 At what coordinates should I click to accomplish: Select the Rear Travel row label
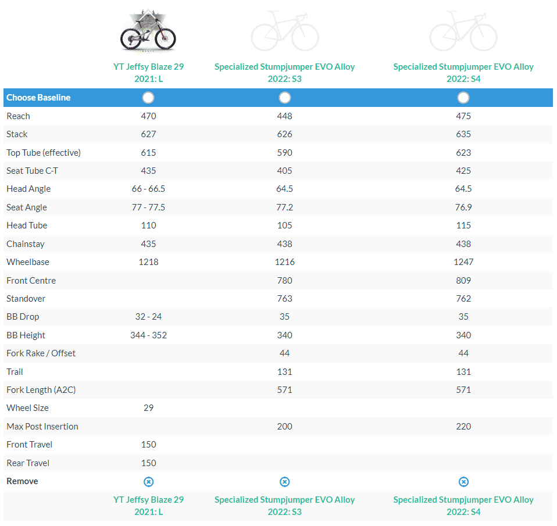pyautogui.click(x=28, y=463)
